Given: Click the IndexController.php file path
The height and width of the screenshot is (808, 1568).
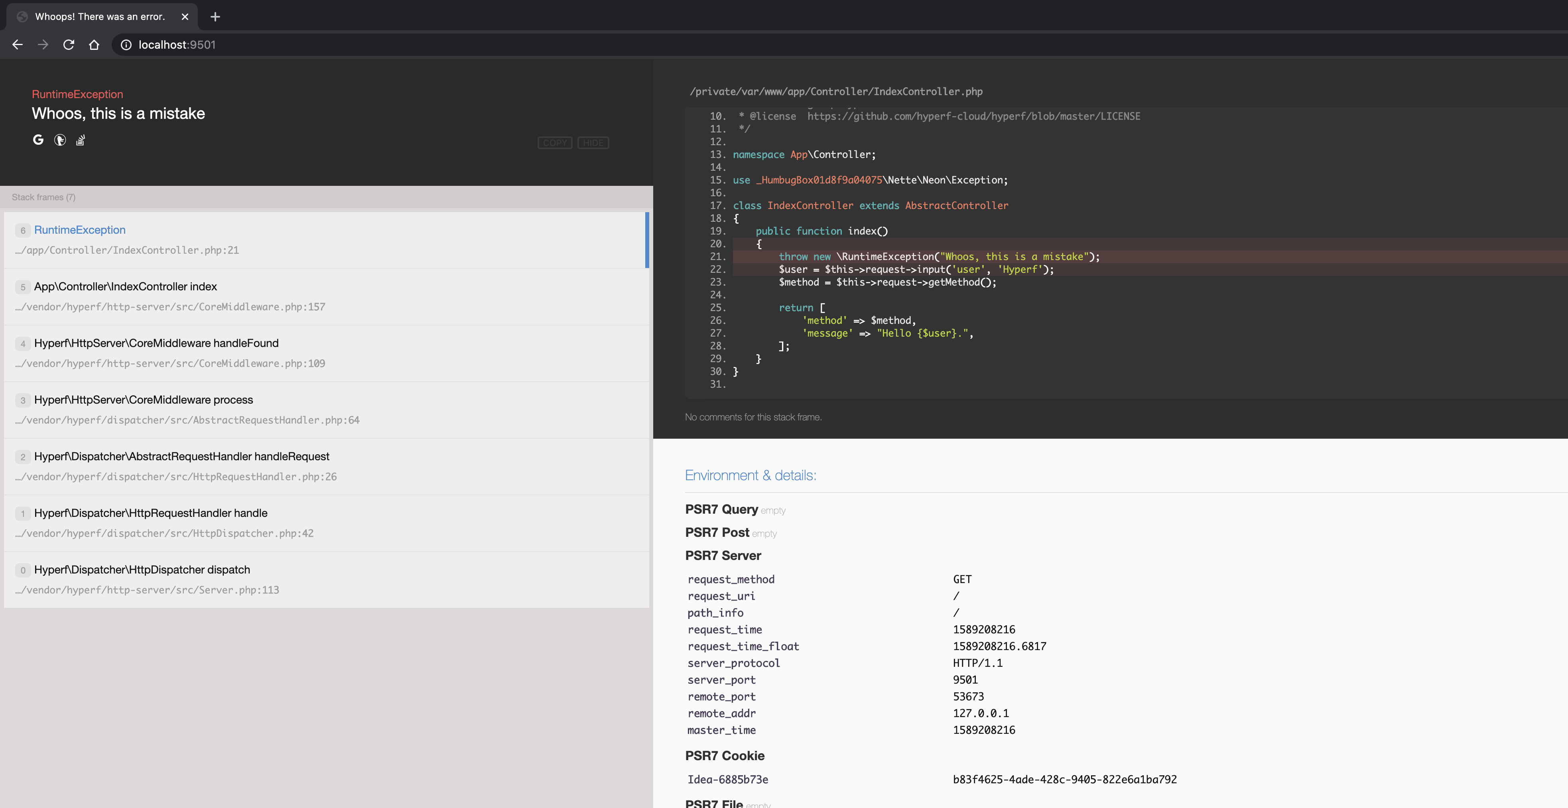Looking at the screenshot, I should [836, 91].
